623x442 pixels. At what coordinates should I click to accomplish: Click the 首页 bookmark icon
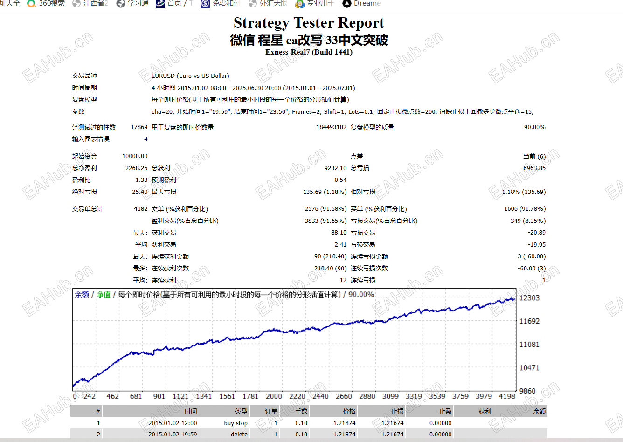[160, 4]
